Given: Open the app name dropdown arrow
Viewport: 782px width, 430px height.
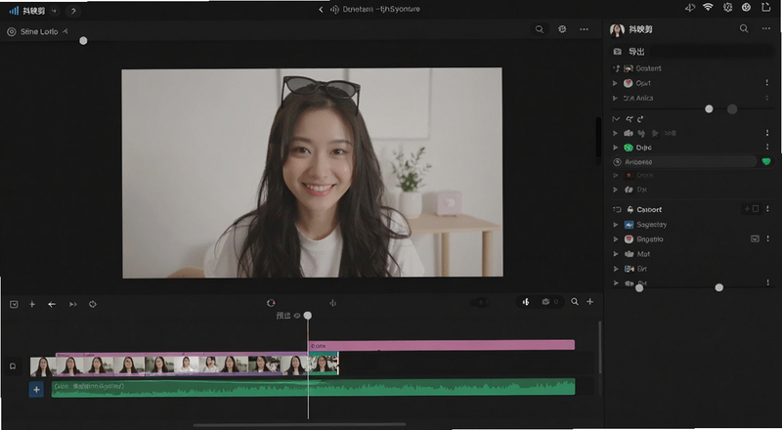Looking at the screenshot, I should click(54, 11).
